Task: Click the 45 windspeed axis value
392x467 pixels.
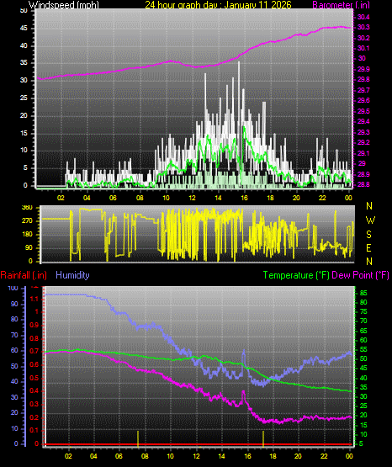Action: [x=24, y=29]
